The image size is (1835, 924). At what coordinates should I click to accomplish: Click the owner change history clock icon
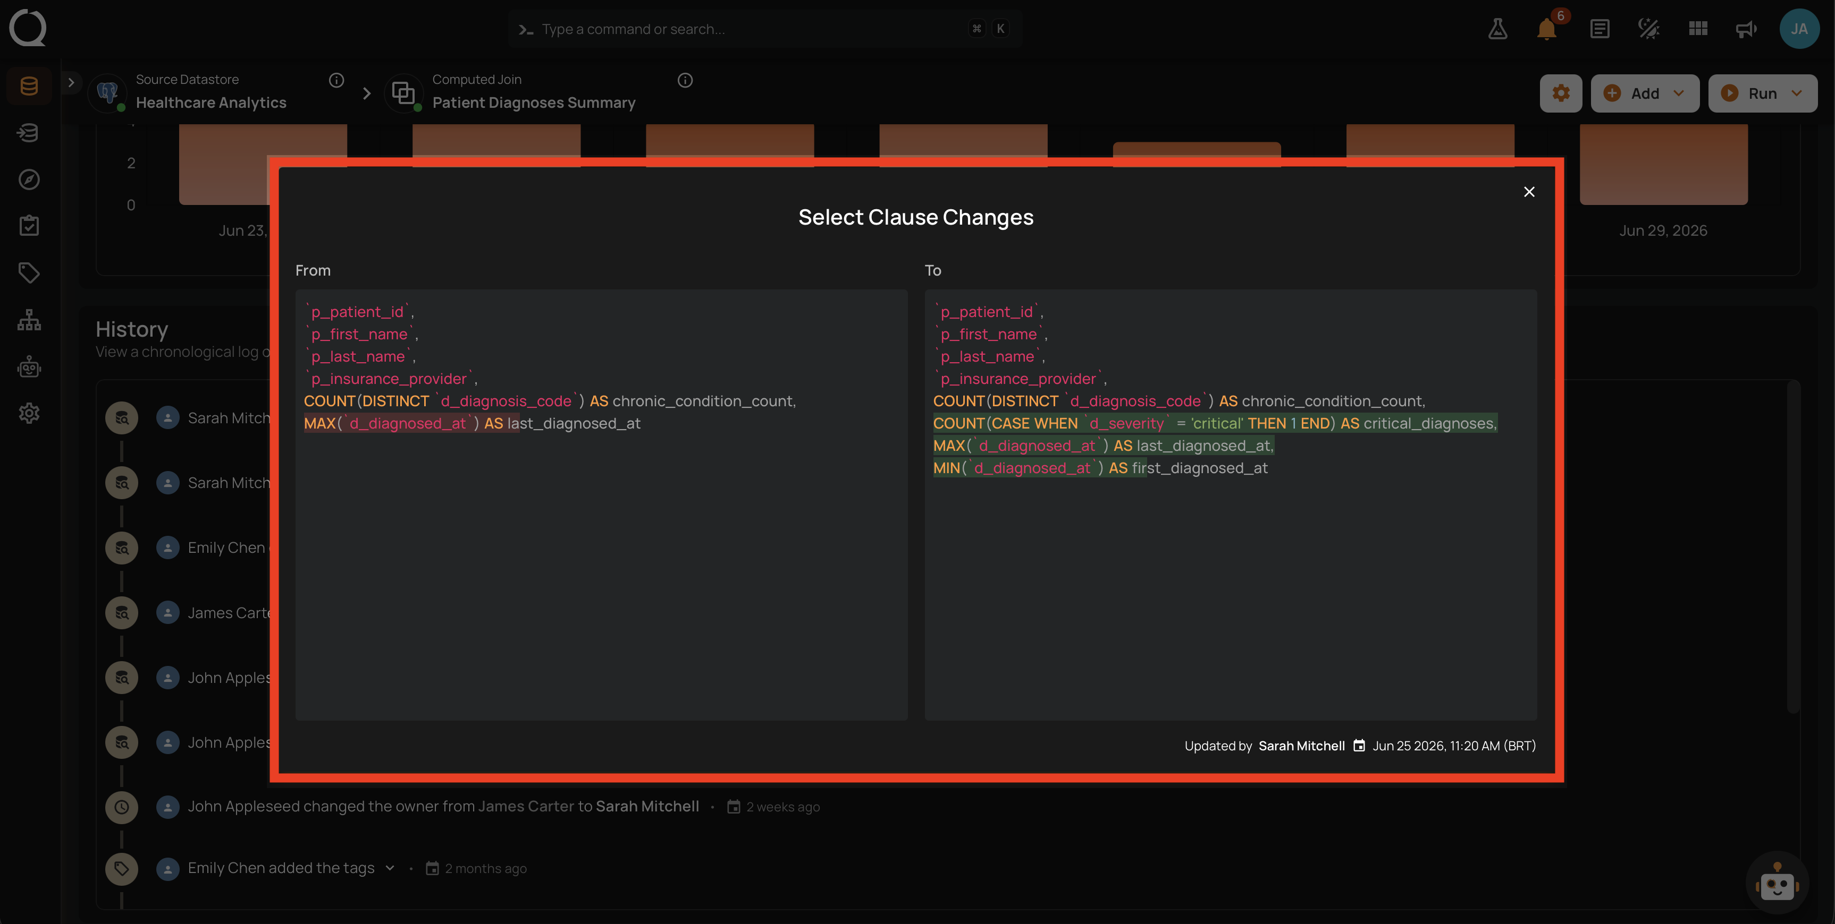coord(122,807)
